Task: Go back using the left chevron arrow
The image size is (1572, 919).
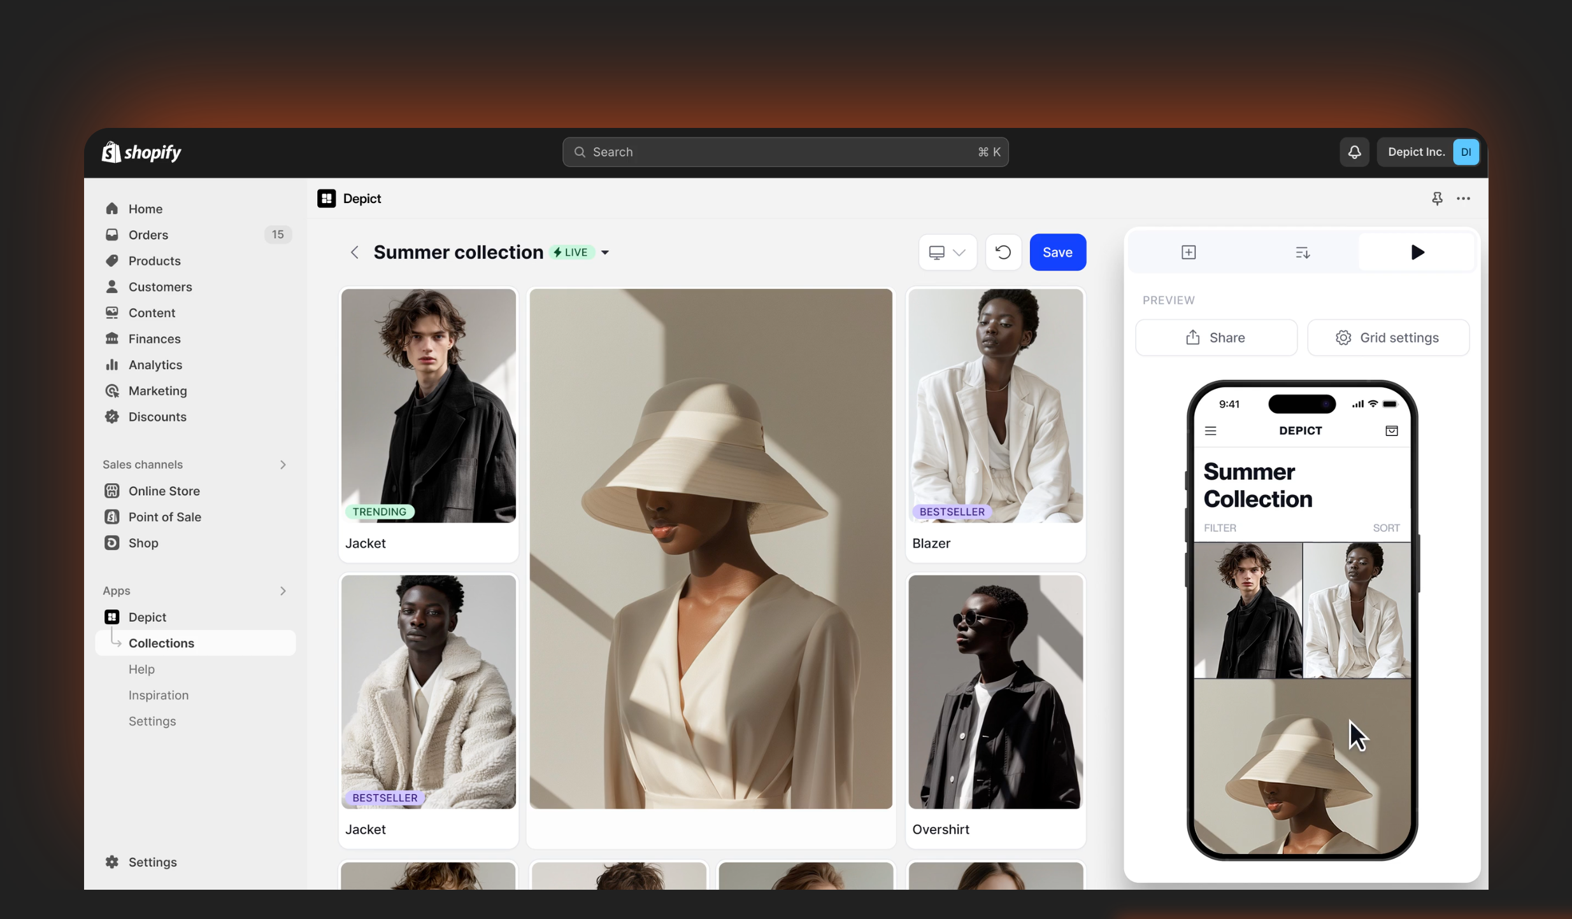Action: coord(355,252)
